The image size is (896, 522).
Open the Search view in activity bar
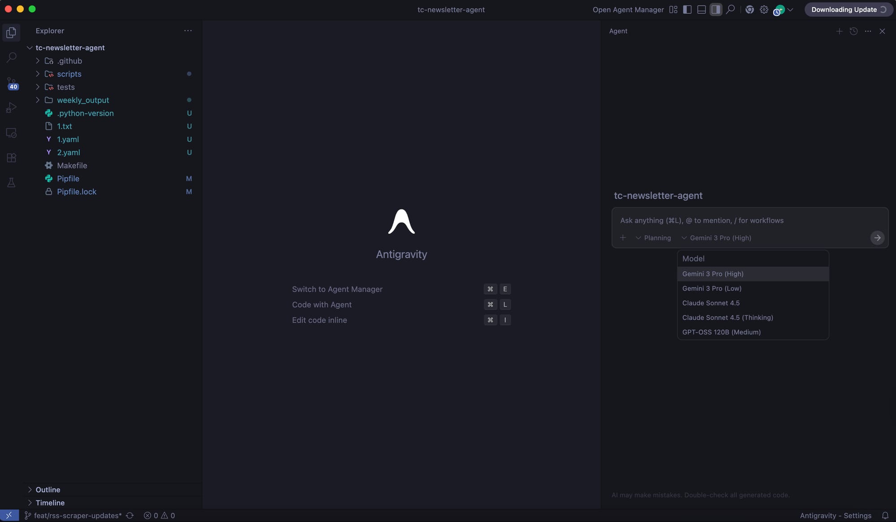click(x=12, y=57)
